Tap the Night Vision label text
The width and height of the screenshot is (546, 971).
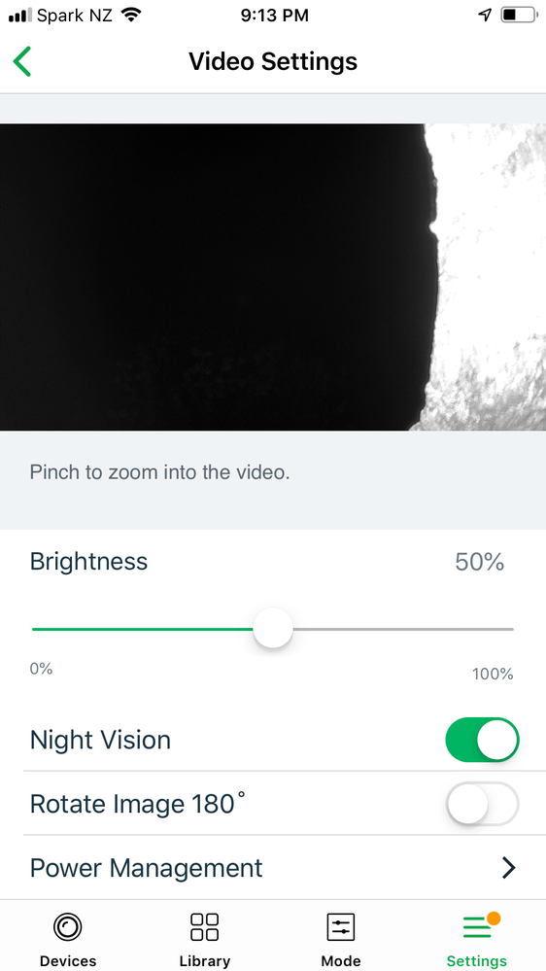(100, 740)
